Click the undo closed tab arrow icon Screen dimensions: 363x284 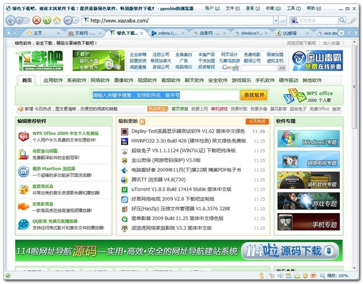(68, 21)
